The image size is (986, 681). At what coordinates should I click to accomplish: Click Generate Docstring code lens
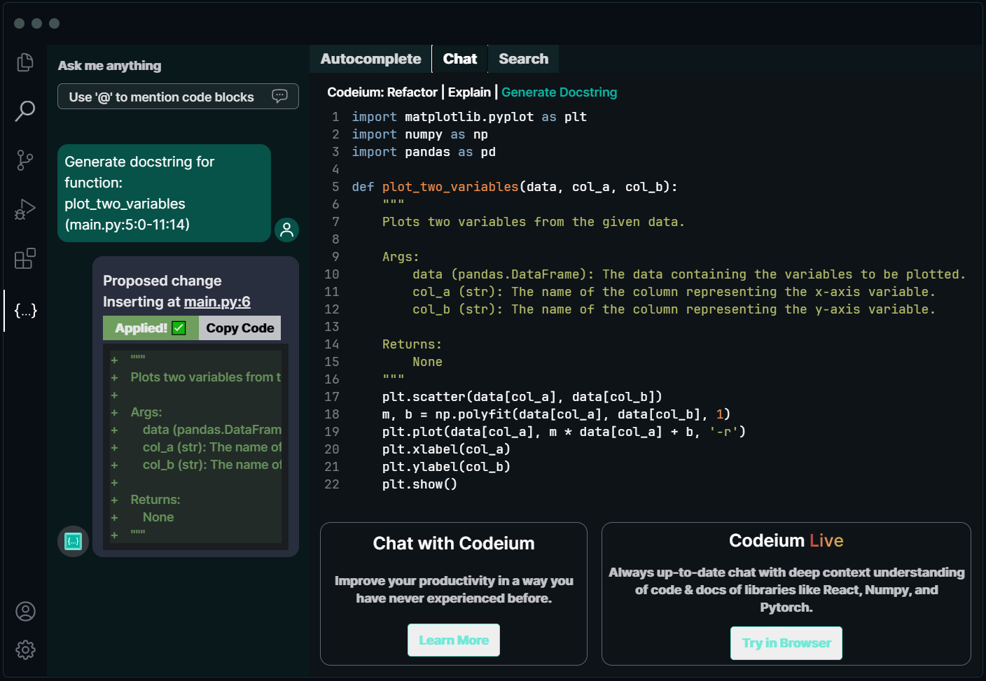tap(559, 92)
